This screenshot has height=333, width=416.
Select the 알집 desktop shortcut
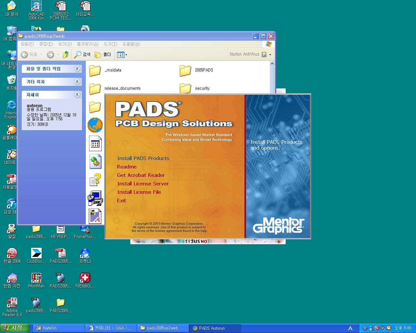(12, 231)
